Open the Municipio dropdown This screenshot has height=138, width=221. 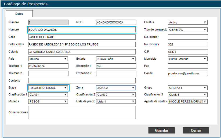click(188, 59)
